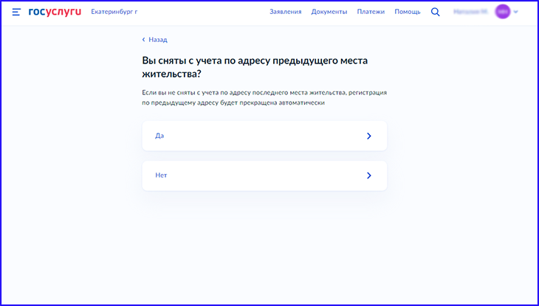Open the Помощь section
Image resolution: width=539 pixels, height=306 pixels.
[x=407, y=13]
